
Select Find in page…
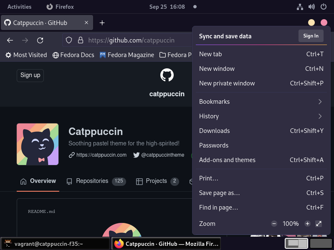click(x=261, y=207)
